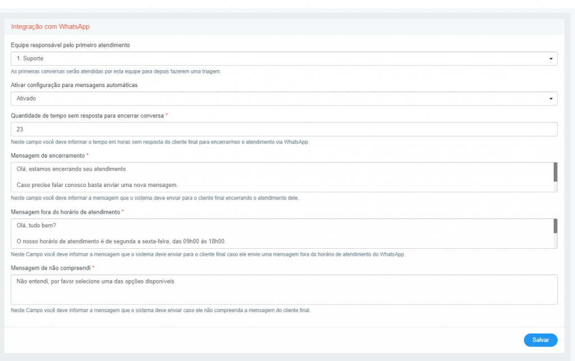Click the hint 'não compreenda a mensagem do cliente final'

coord(161,310)
